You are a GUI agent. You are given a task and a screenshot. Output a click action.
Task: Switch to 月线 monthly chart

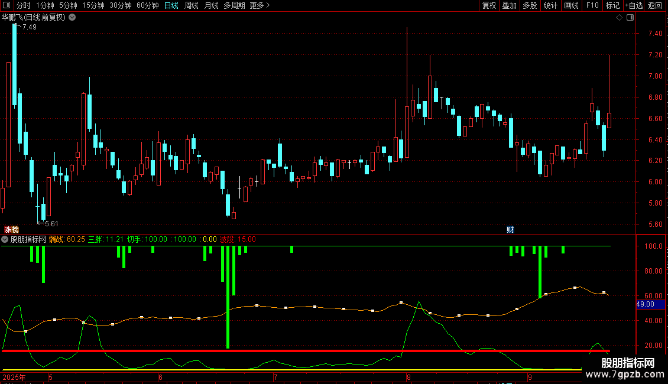coord(211,5)
